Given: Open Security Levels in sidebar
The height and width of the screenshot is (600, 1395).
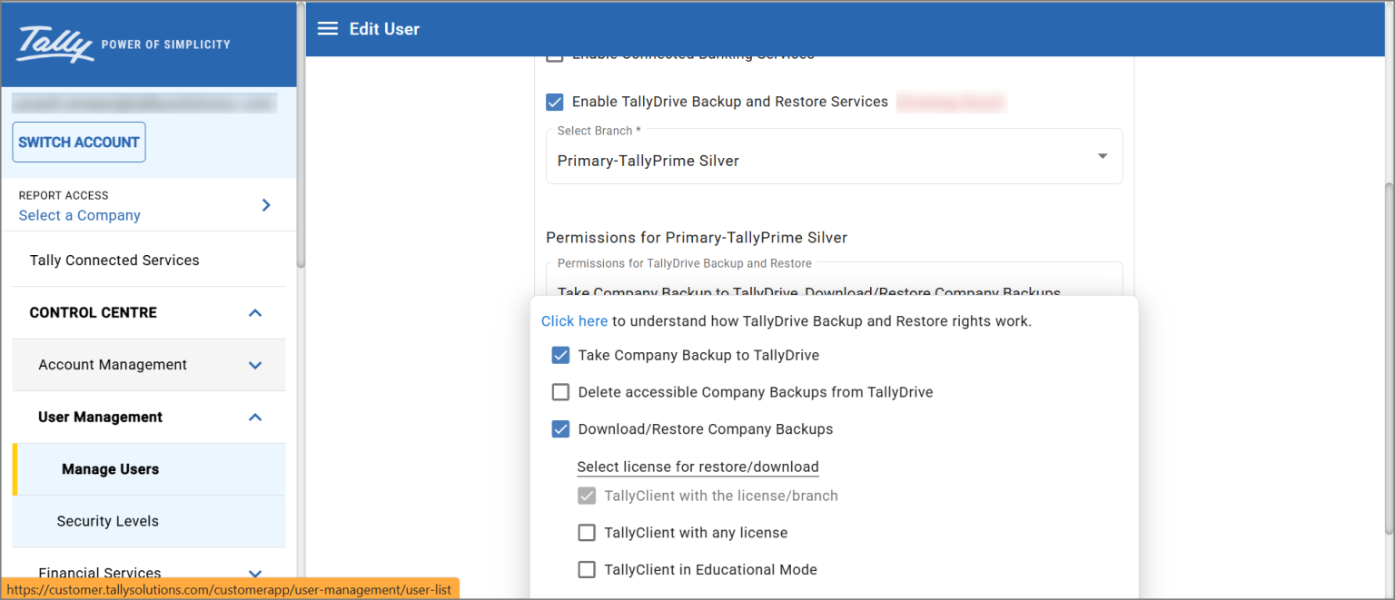Looking at the screenshot, I should (149, 521).
